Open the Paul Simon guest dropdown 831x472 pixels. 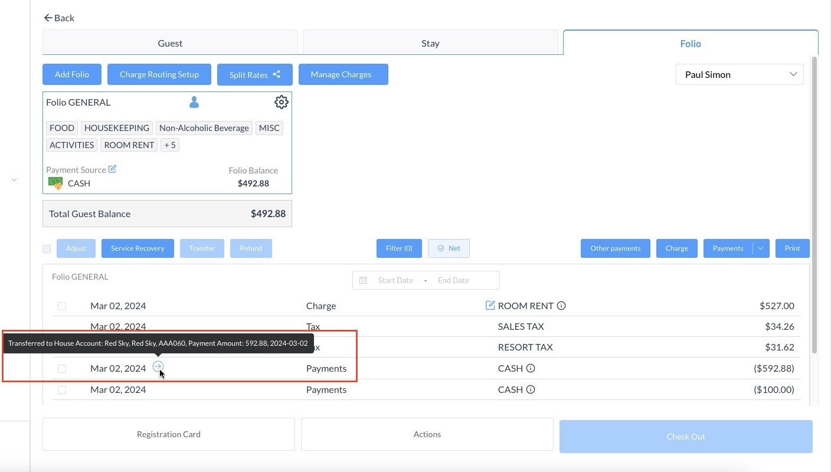pos(739,74)
